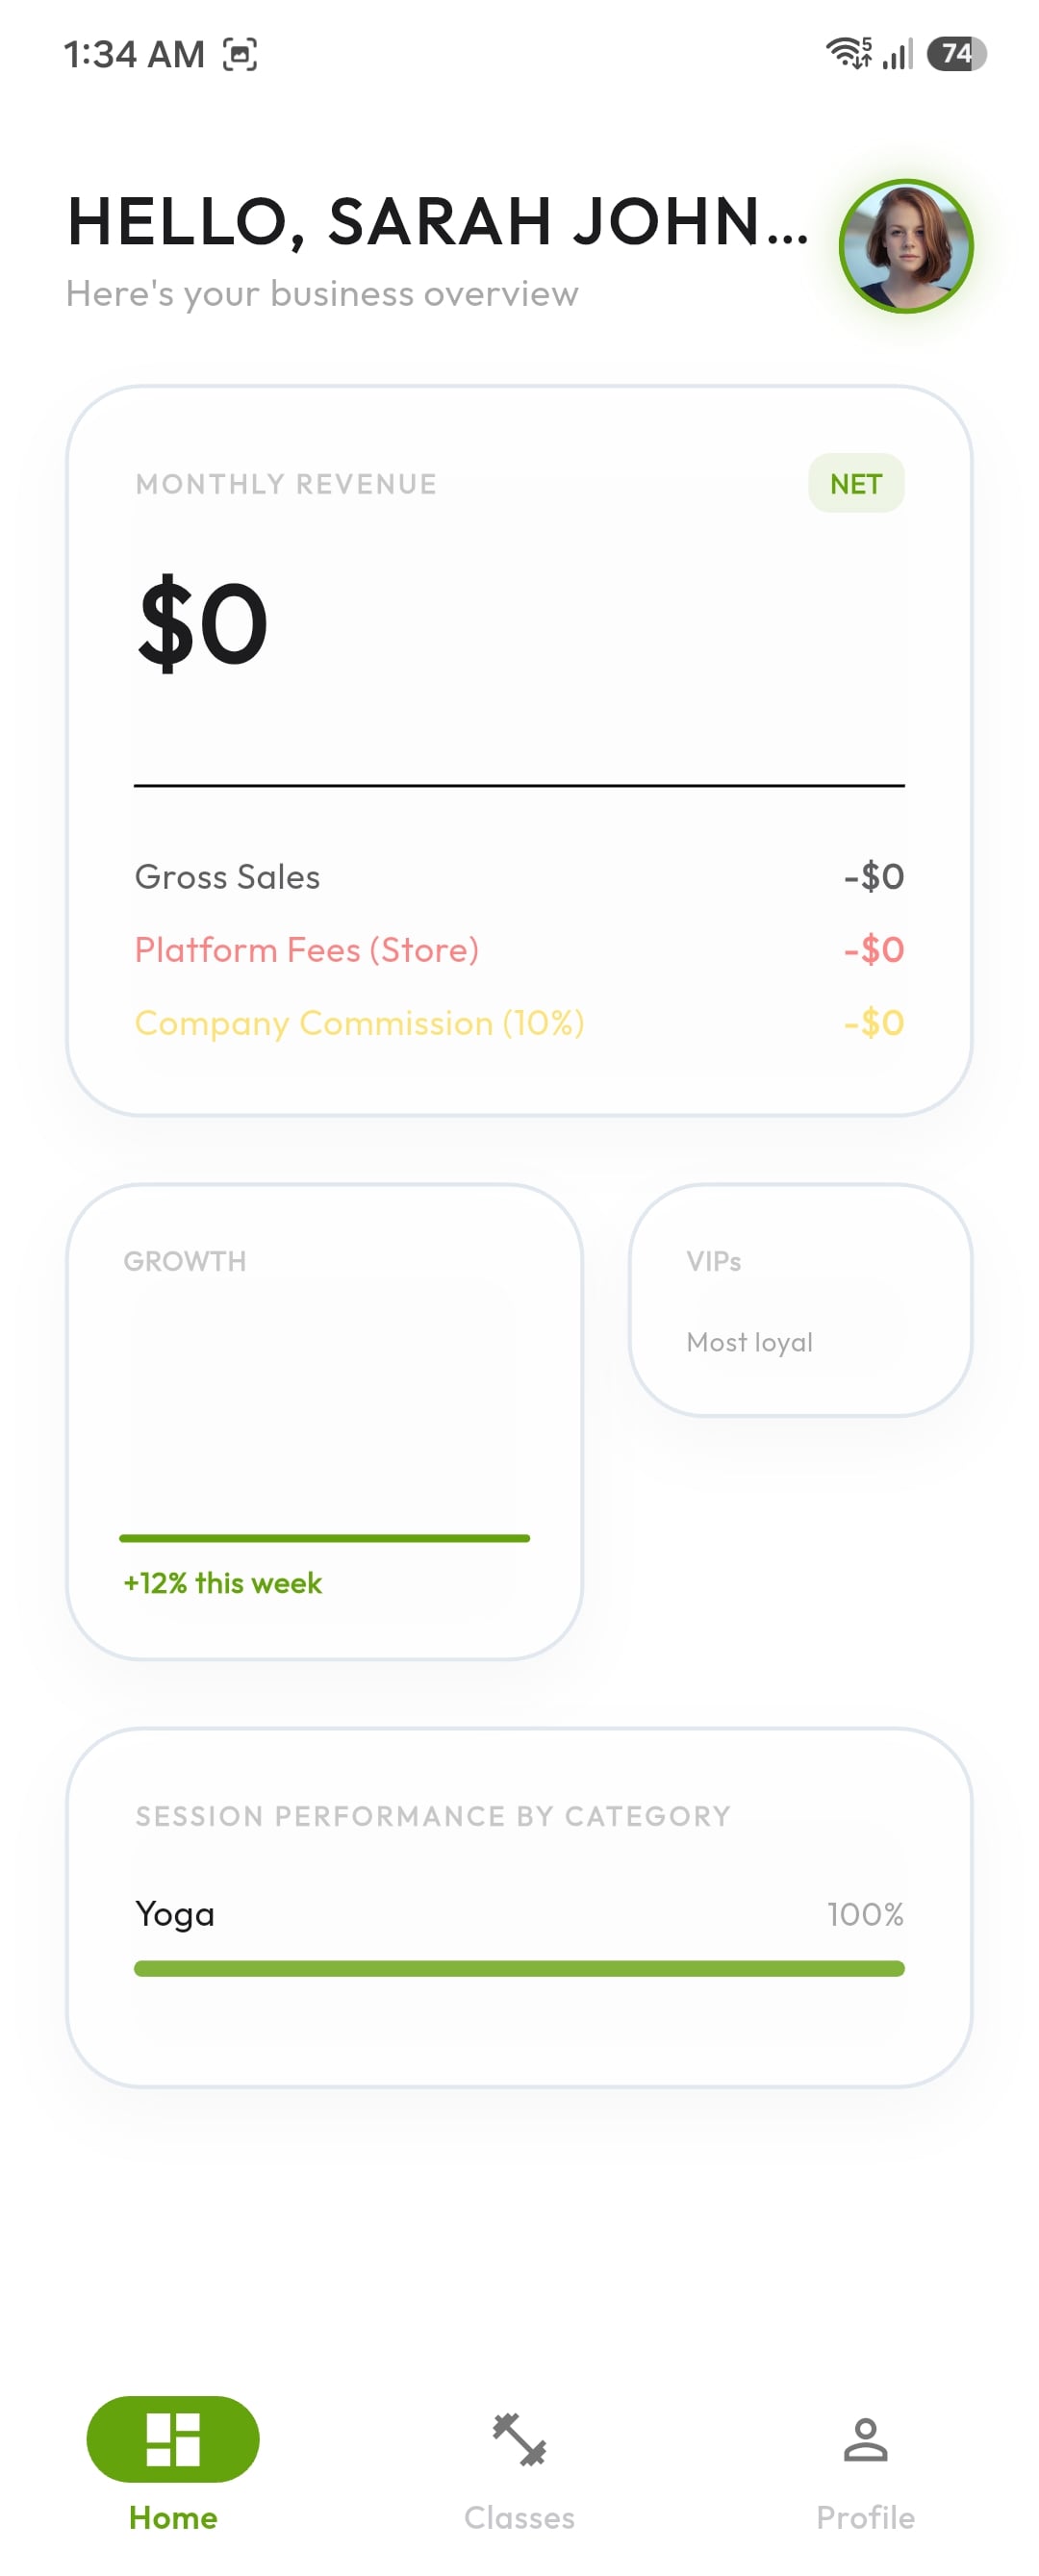This screenshot has width=1039, height=2576.
Task: Select the Home tab label
Action: [173, 2517]
